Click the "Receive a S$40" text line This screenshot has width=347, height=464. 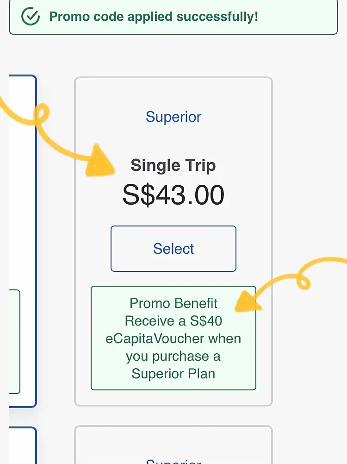point(173,321)
